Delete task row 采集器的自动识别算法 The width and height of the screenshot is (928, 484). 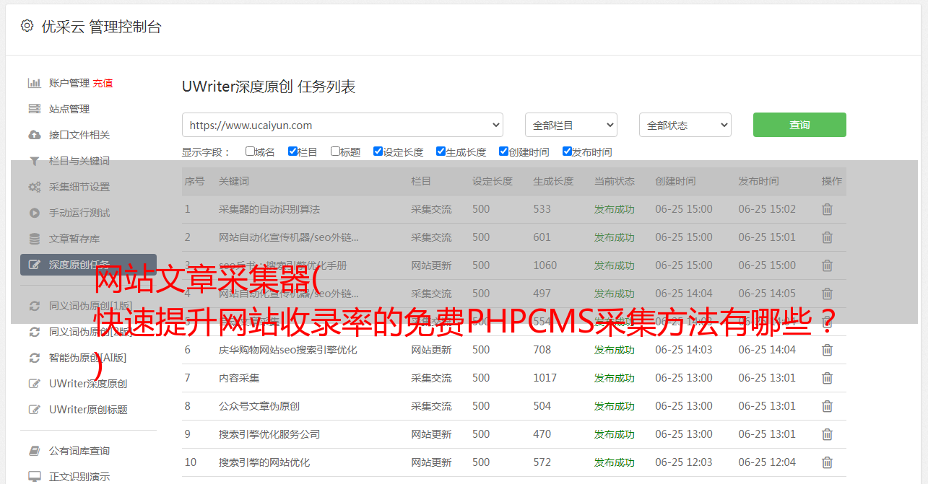coord(827,209)
